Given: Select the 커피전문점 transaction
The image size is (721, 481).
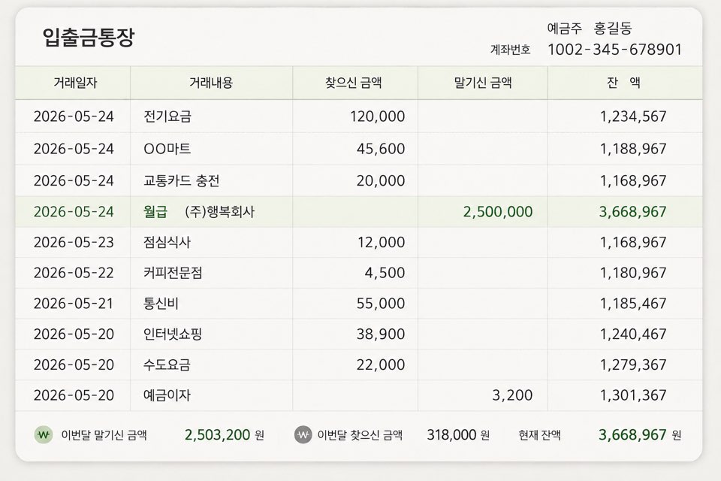Looking at the screenshot, I should (x=359, y=273).
